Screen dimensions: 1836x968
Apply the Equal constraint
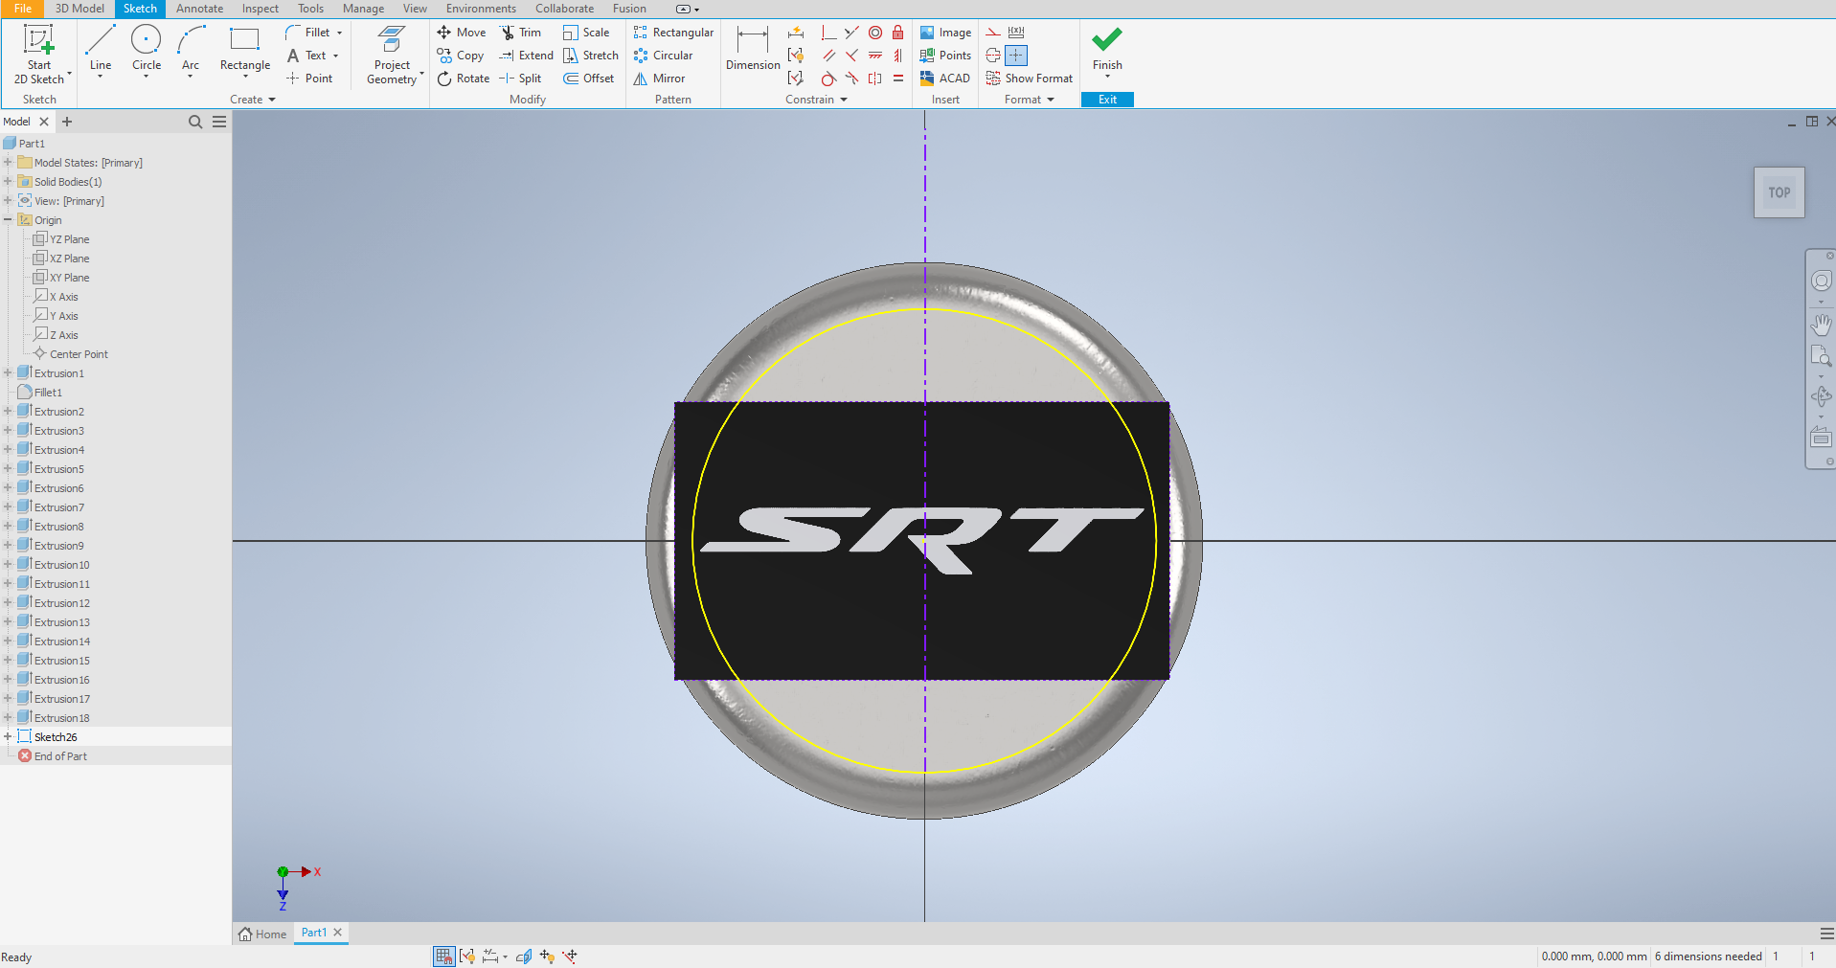[898, 79]
